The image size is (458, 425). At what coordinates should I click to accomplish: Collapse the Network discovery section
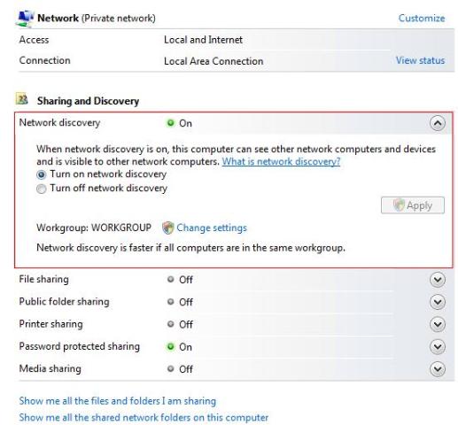(438, 123)
